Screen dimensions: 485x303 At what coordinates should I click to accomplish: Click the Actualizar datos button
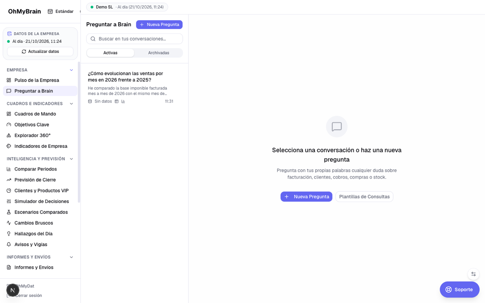[x=40, y=52]
